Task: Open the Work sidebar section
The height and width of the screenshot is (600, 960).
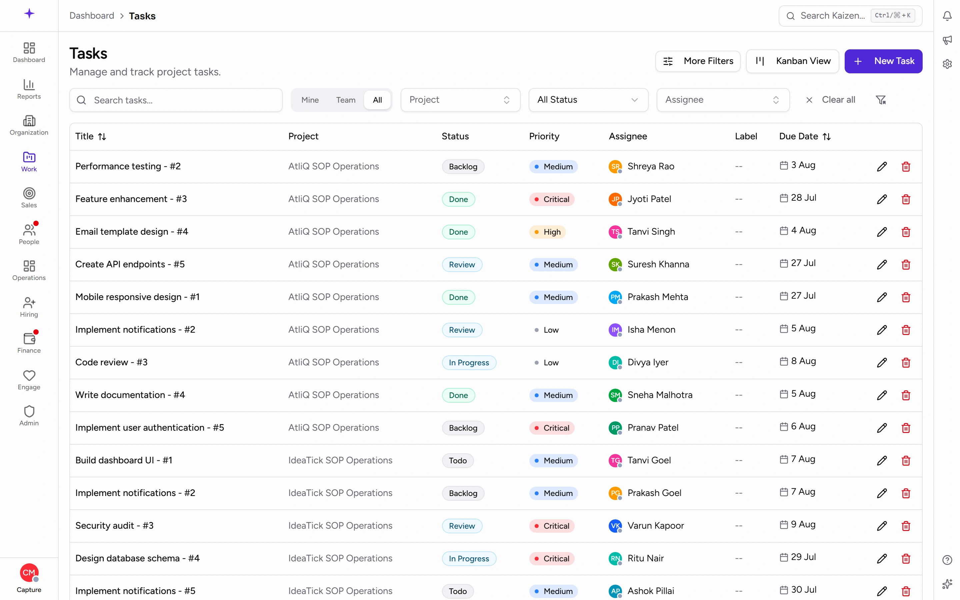Action: pyautogui.click(x=29, y=162)
